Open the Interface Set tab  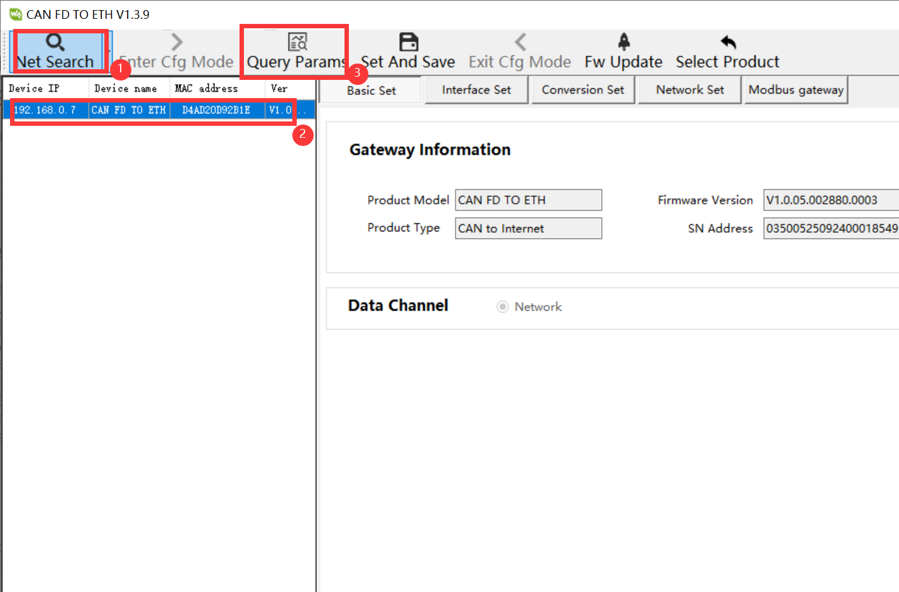click(476, 90)
